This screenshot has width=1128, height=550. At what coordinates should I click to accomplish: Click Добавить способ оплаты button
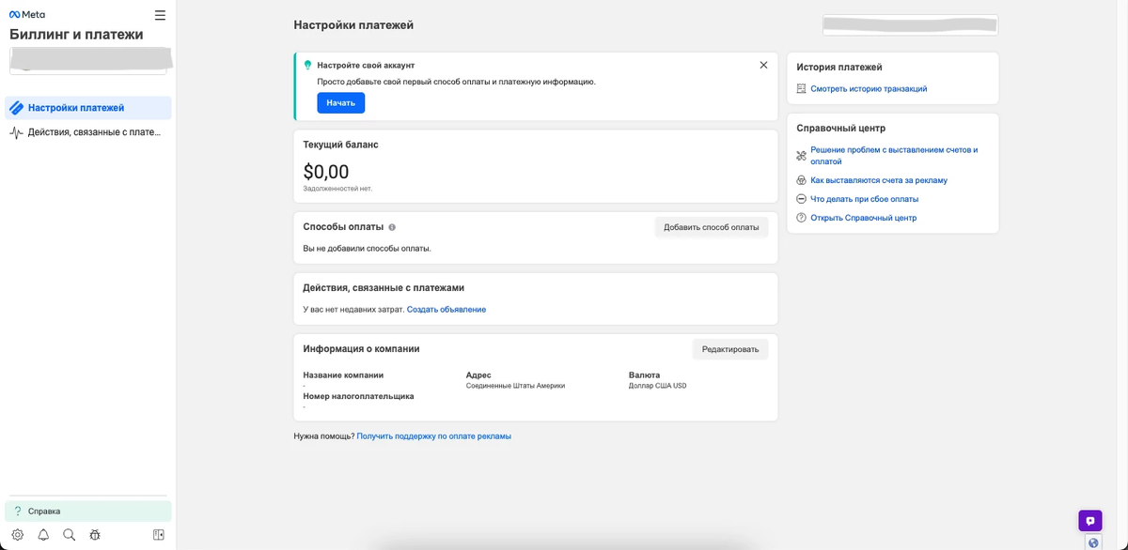pyautogui.click(x=711, y=227)
